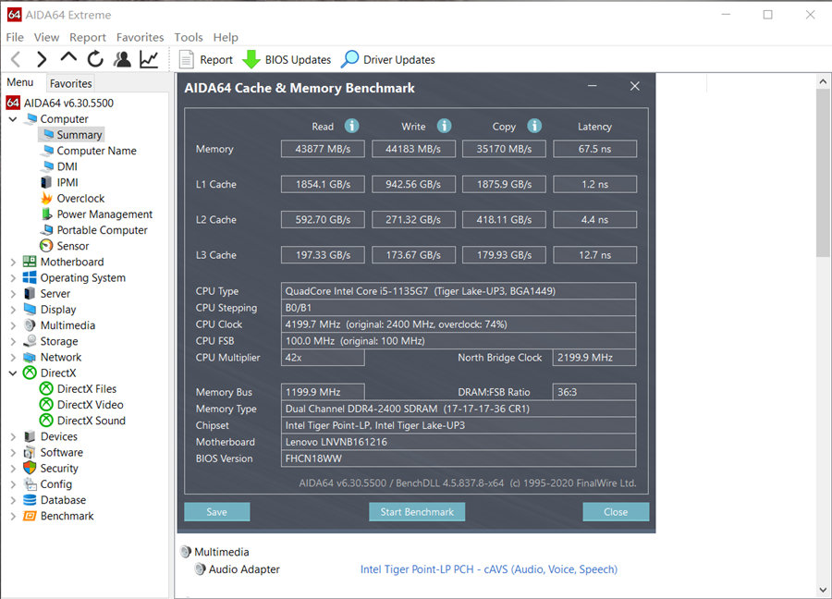This screenshot has height=599, width=832.
Task: Open the File menu
Action: [x=15, y=37]
